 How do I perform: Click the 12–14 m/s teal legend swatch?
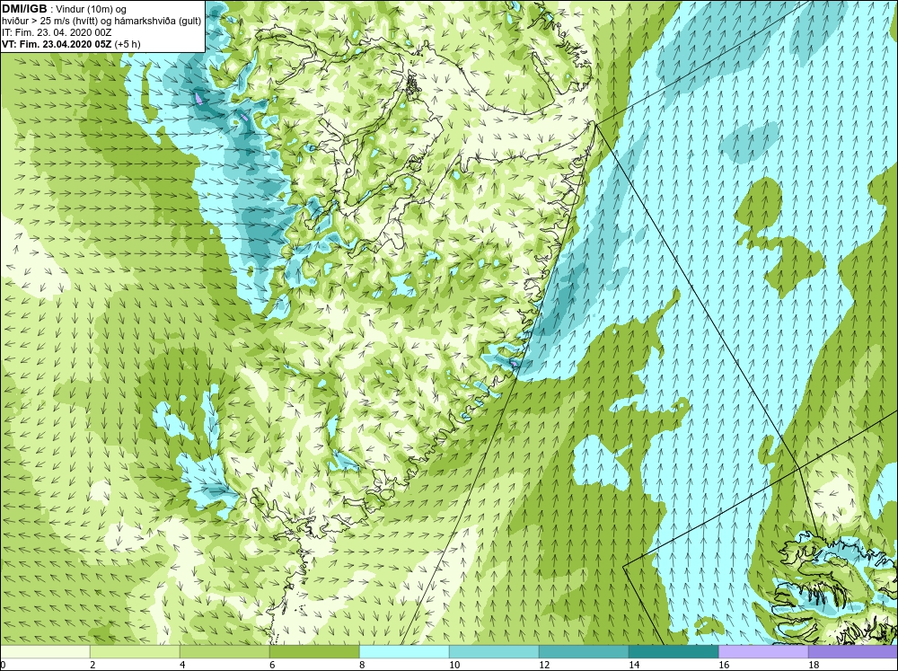point(584,652)
